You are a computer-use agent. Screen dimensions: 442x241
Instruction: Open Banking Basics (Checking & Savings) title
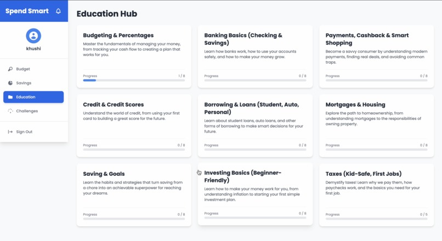pos(243,39)
